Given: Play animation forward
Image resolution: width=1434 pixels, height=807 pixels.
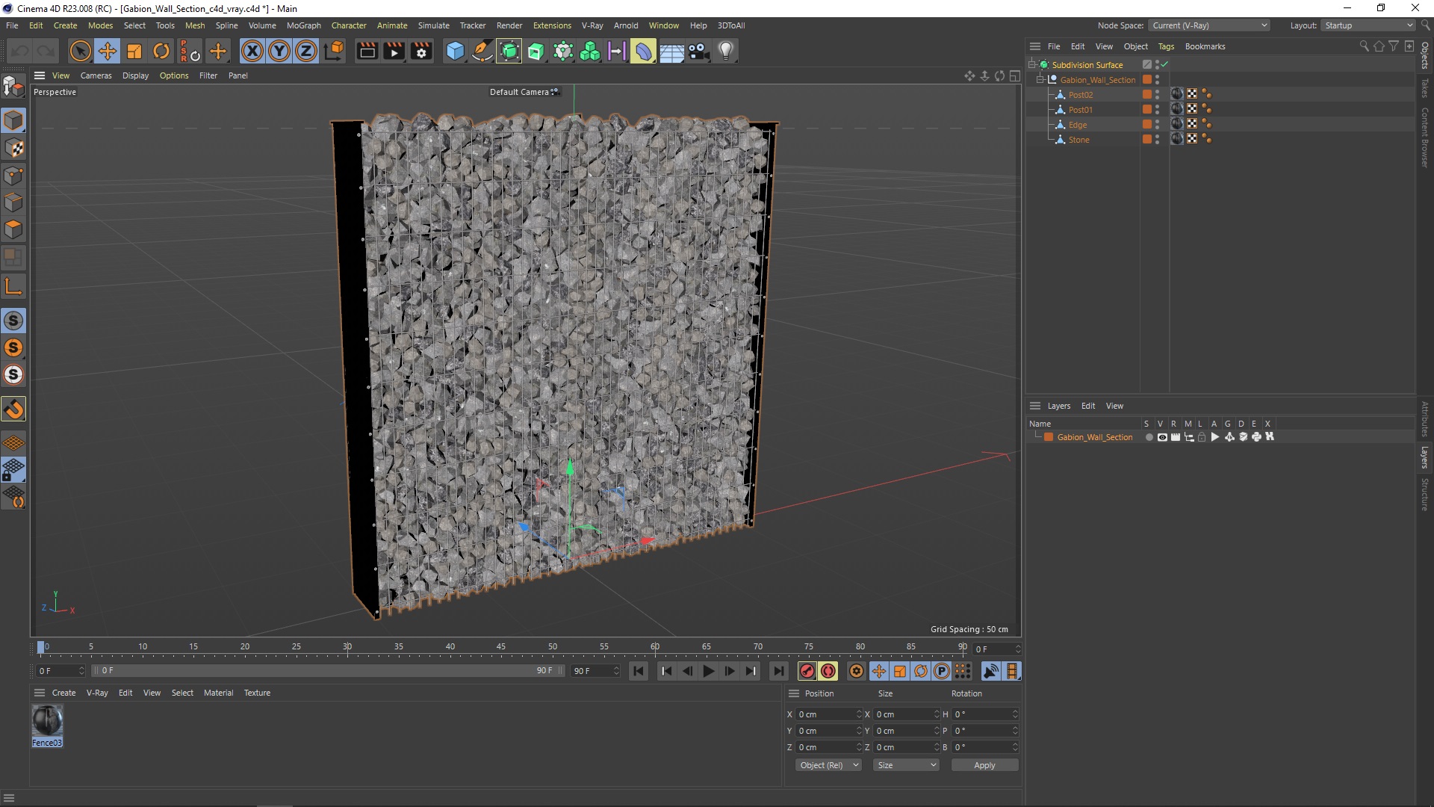Looking at the screenshot, I should tap(708, 671).
